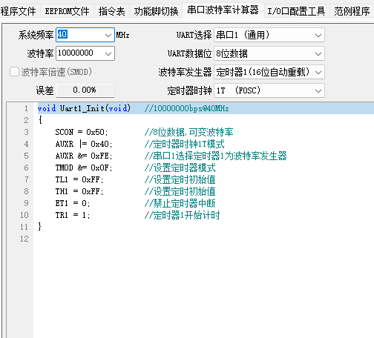The height and width of the screenshot is (338, 374).
Task: Click code line 1 void Uart1_Init(void)
Action: (84, 108)
